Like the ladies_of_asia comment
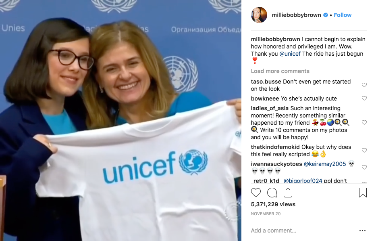 pos(364,122)
